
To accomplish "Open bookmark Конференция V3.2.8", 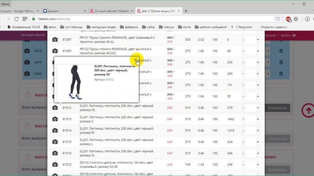I will pos(24,27).
